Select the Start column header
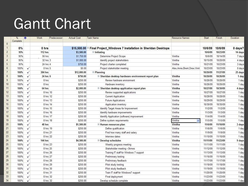Image resolution: width=248 pixels, height=186 pixels. 206,39
